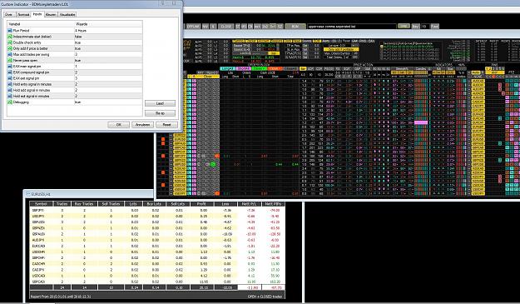
Task: Click the Sla op button
Action: click(160, 113)
